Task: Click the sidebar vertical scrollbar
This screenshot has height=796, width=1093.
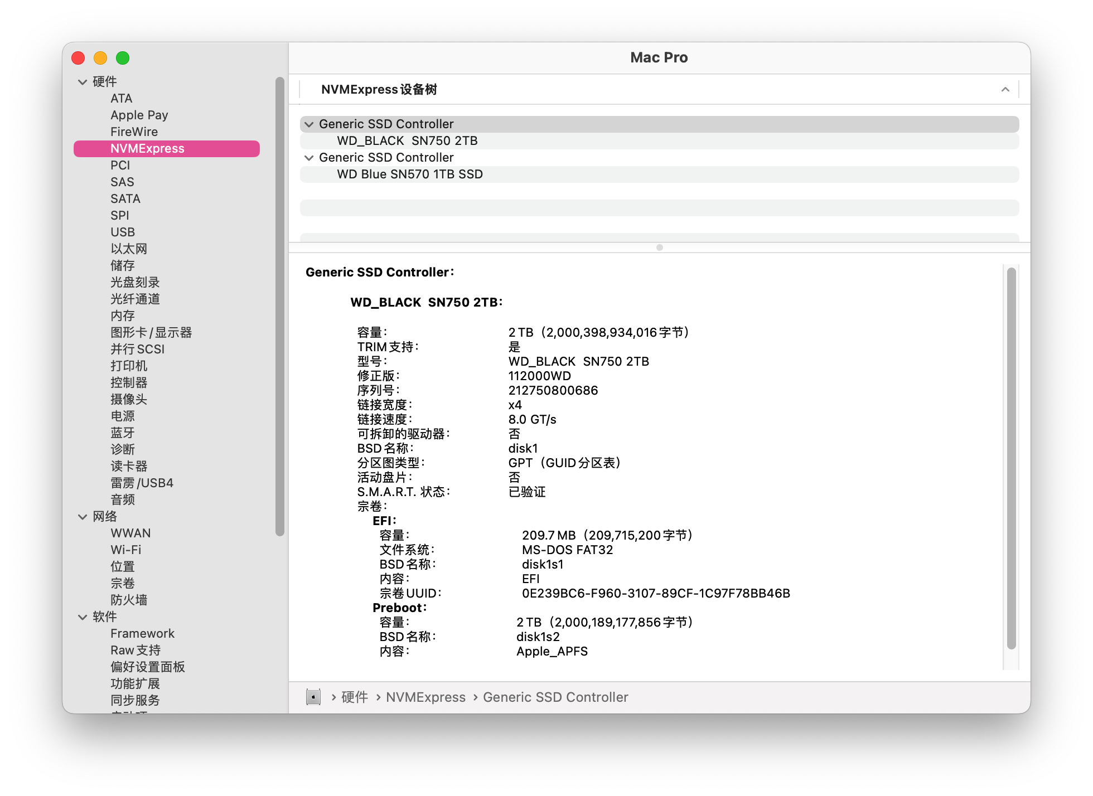Action: pyautogui.click(x=280, y=307)
